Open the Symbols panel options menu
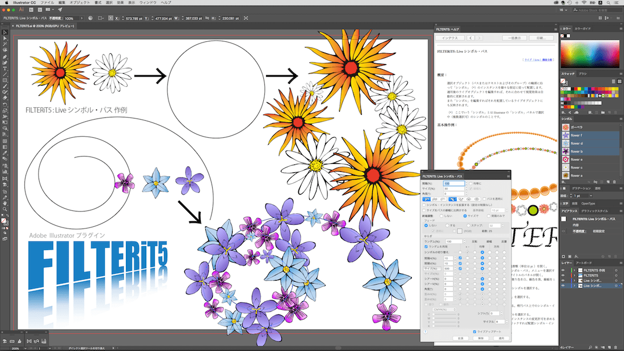624x351 pixels. pyautogui.click(x=621, y=119)
